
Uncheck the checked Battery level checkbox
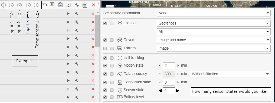(x=105, y=97)
